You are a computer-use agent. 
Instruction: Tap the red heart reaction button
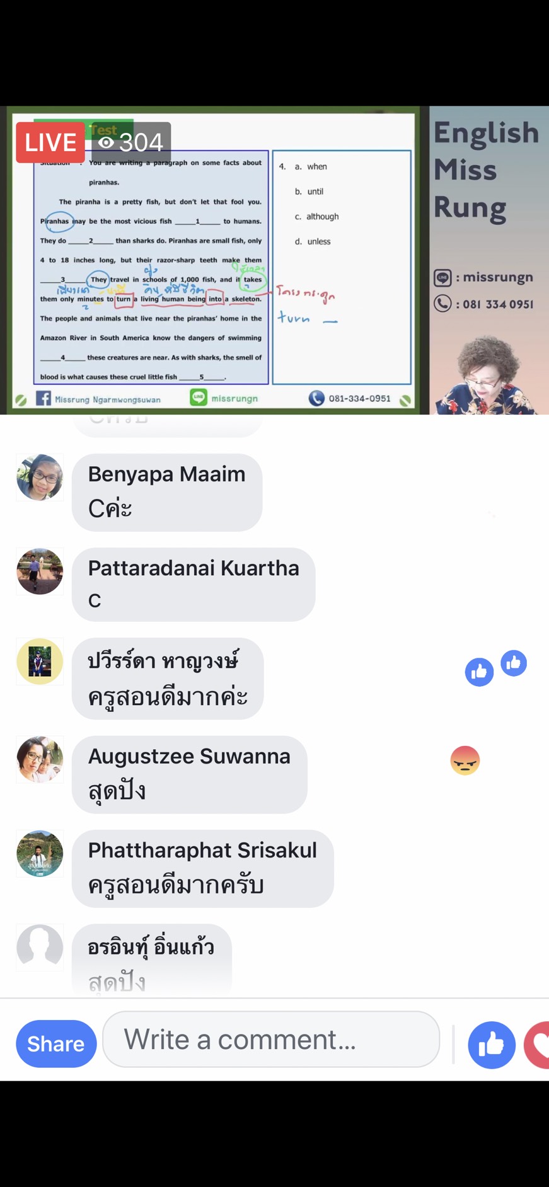[537, 1045]
